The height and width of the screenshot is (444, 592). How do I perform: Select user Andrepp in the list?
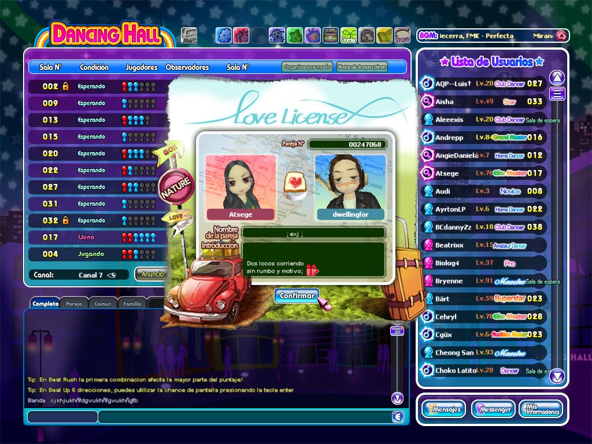(484, 137)
